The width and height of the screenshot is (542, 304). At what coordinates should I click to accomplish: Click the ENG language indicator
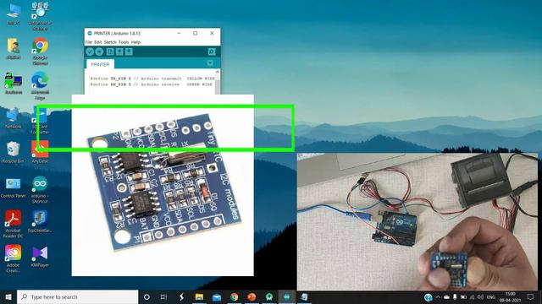491,296
